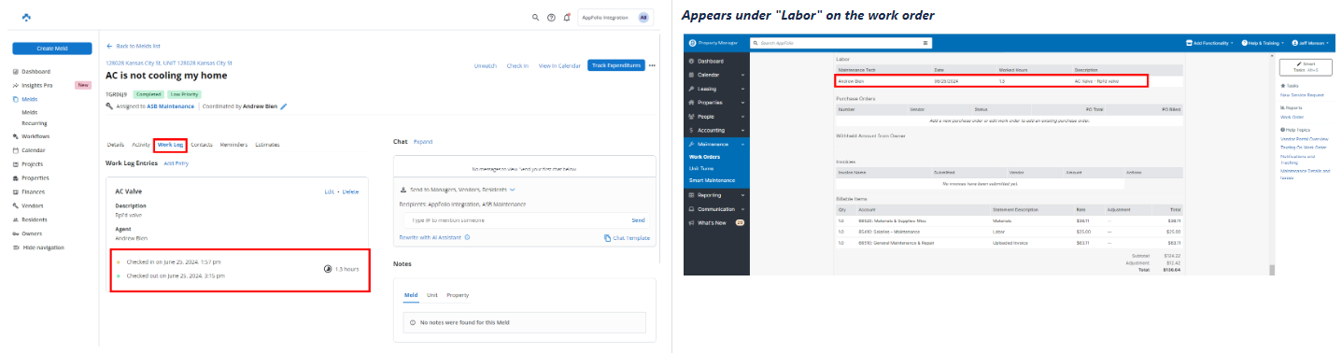Image resolution: width=1342 pixels, height=353 pixels.
Task: Open Dashboard in the Meld sidebar
Action: click(36, 71)
